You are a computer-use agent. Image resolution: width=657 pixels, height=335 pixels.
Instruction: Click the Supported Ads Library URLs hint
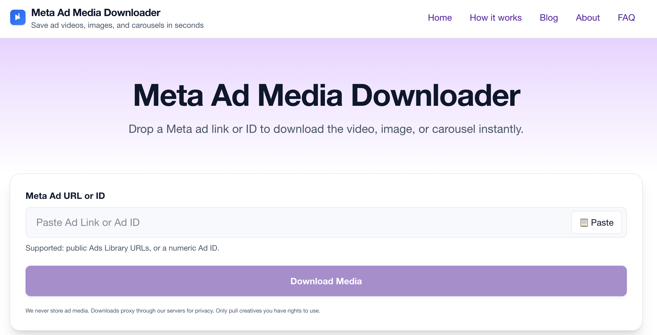click(x=122, y=248)
